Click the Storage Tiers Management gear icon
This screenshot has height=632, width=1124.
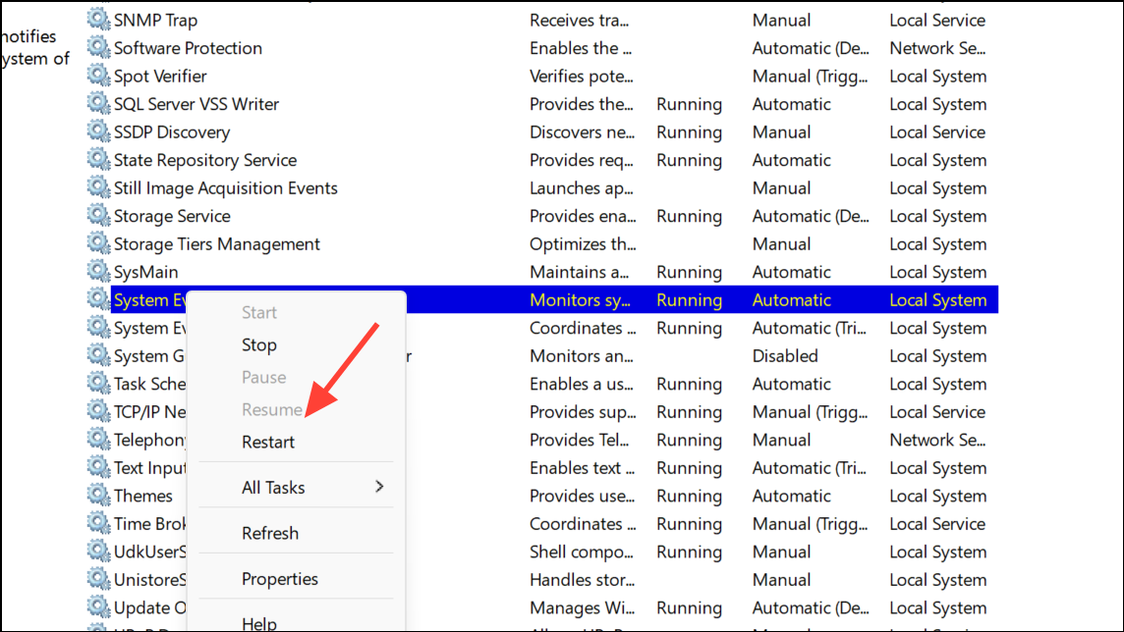(x=98, y=242)
